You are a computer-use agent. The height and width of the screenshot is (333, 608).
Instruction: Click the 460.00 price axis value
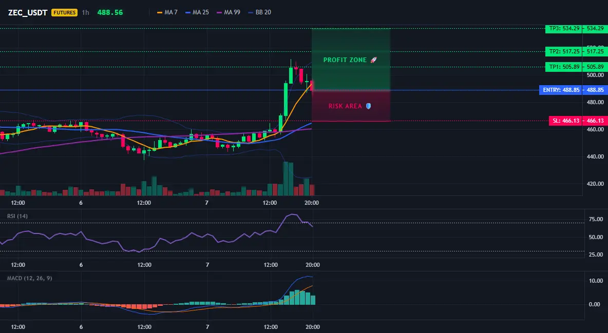pyautogui.click(x=595, y=129)
